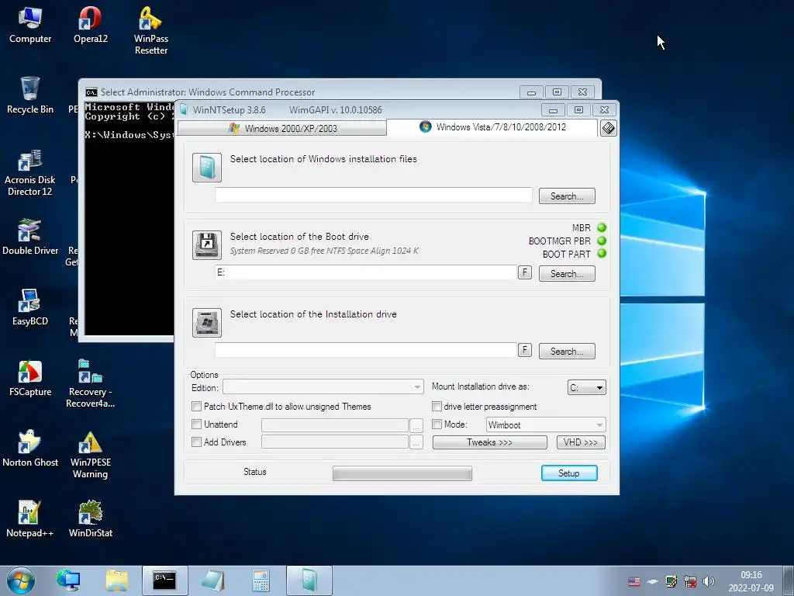Open the notepad icon in the taskbar
The width and height of the screenshot is (794, 596).
213,580
